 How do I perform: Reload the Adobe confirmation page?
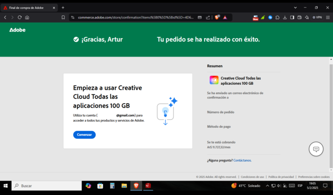coord(19,18)
